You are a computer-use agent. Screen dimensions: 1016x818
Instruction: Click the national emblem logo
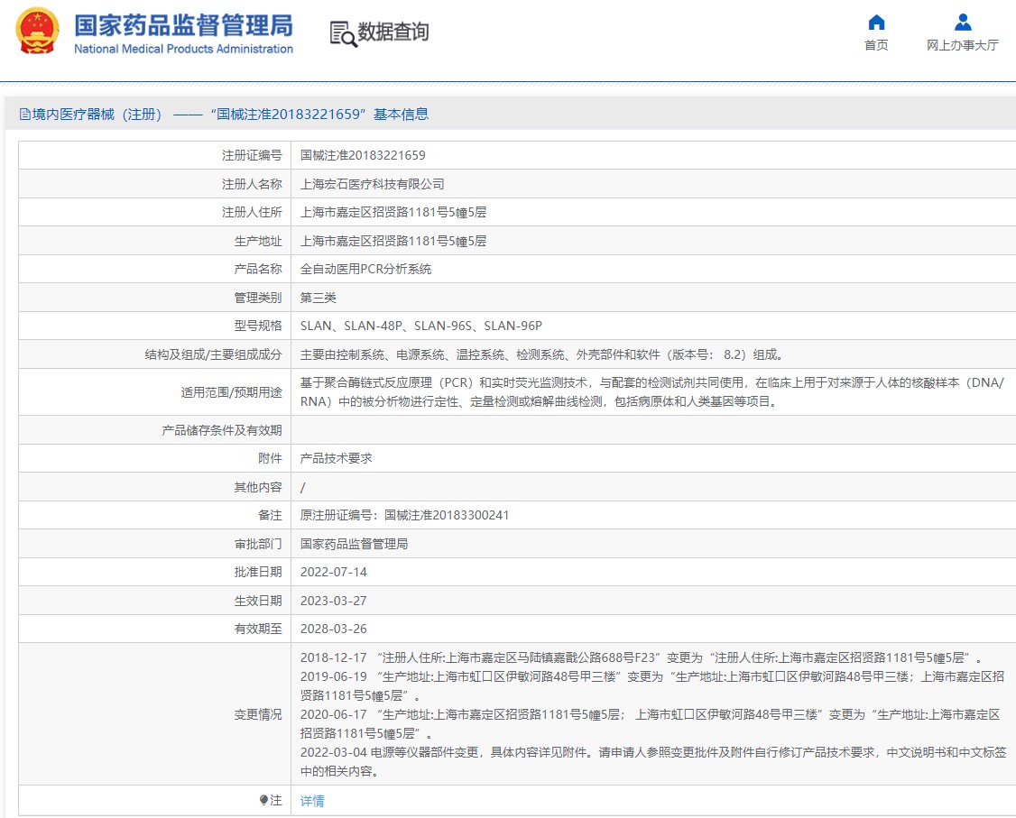tap(37, 31)
